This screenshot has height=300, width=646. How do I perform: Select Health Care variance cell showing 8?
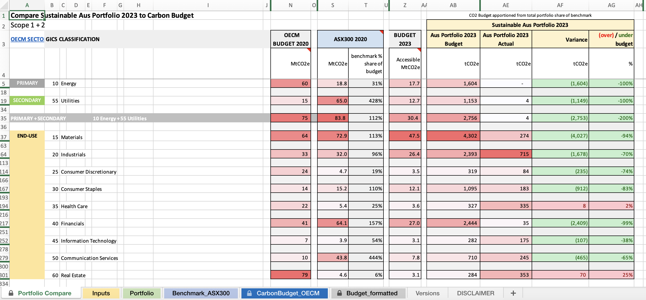click(560, 206)
